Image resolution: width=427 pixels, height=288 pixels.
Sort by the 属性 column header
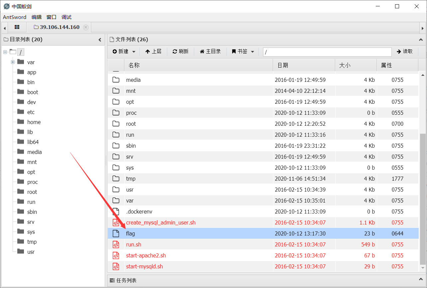tap(397, 66)
